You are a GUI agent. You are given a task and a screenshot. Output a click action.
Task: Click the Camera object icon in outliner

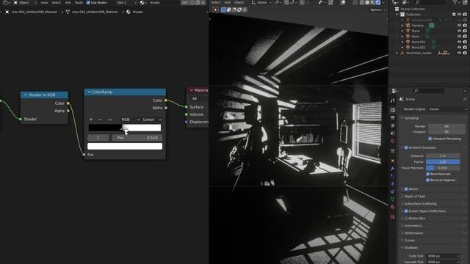408,26
